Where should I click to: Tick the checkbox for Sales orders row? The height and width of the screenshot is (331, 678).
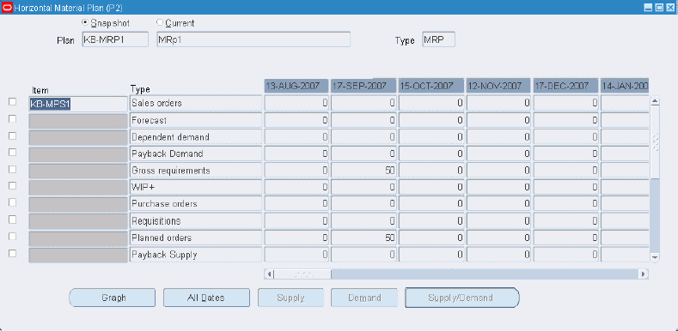(x=13, y=102)
